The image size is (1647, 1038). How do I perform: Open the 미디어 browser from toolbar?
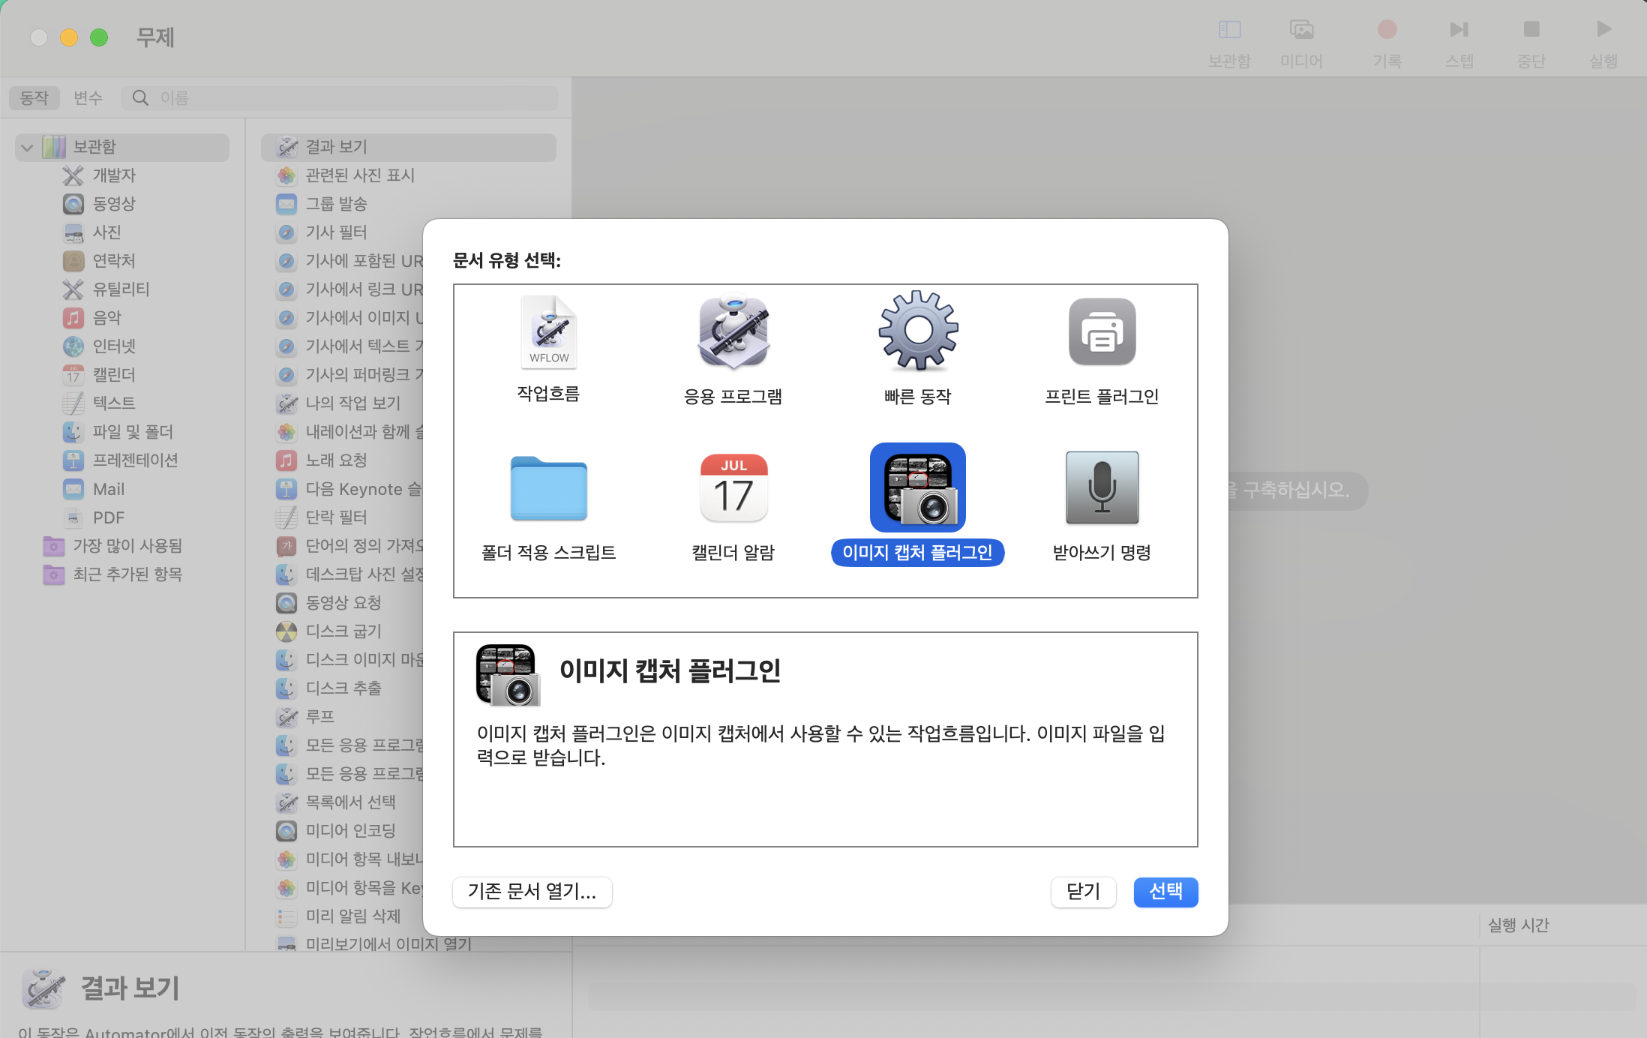tap(1302, 30)
